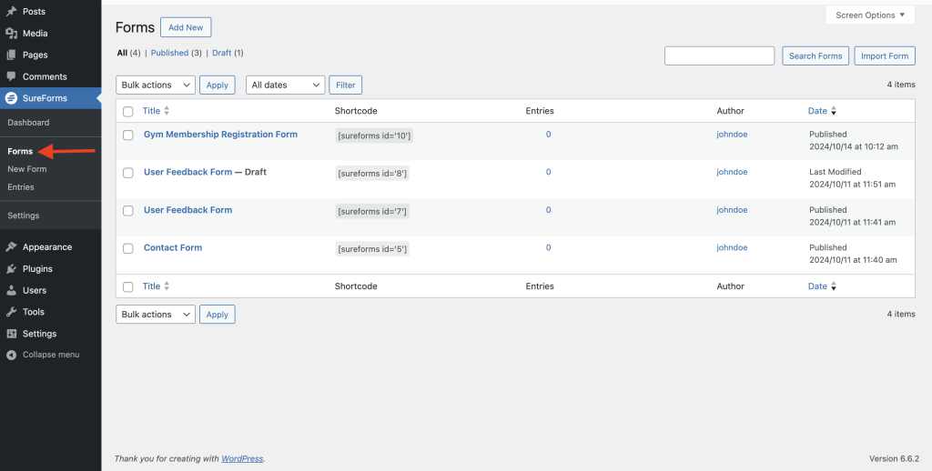Sort forms by the Date column header
The width and height of the screenshot is (932, 471).
point(817,111)
